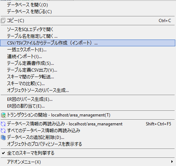The height and width of the screenshot is (166, 176).
Task: Toggle the 全てのスキーマを列挙する checkmark
Action: (4, 153)
